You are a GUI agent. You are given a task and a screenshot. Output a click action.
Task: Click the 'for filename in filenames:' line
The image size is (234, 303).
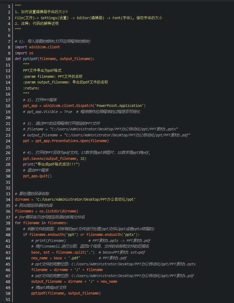pos(41,223)
